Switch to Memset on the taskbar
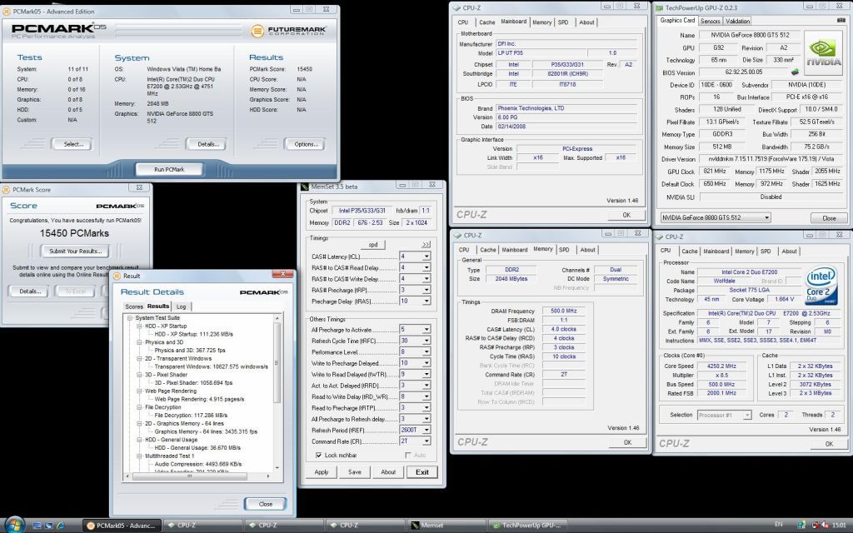853x533 pixels. point(446,526)
